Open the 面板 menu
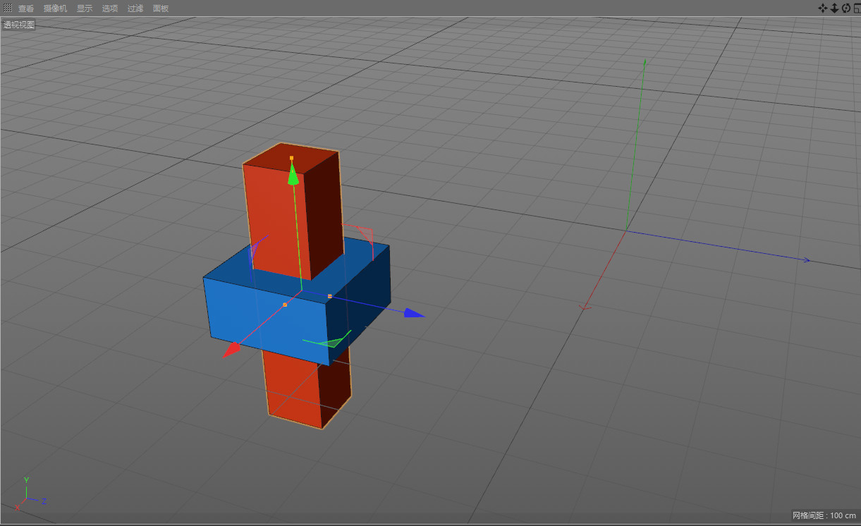861x526 pixels. [161, 8]
